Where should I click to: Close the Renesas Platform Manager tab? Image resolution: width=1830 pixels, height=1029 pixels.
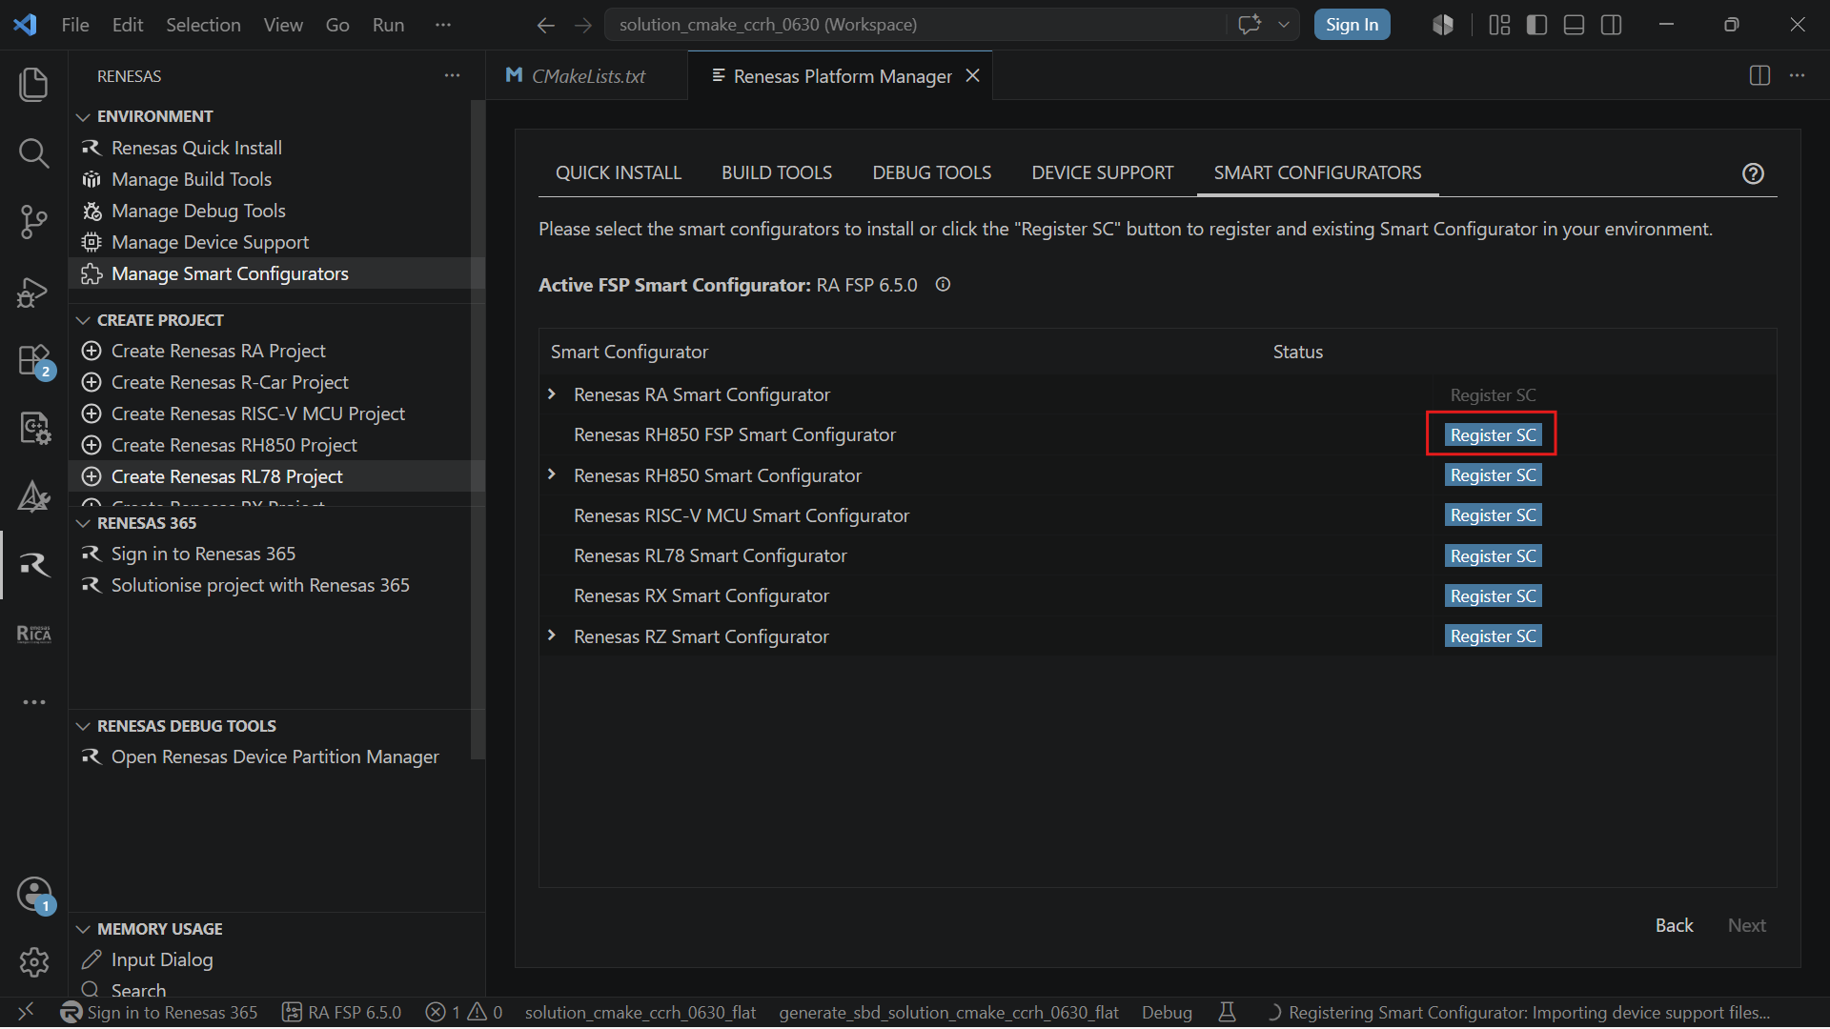(973, 75)
